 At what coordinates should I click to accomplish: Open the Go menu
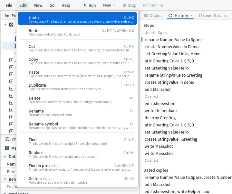[x=52, y=5]
